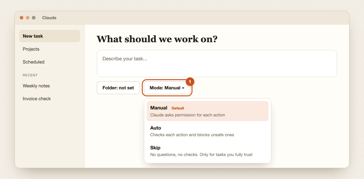Open the Scheduled section
This screenshot has height=179, width=364.
(x=49, y=62)
